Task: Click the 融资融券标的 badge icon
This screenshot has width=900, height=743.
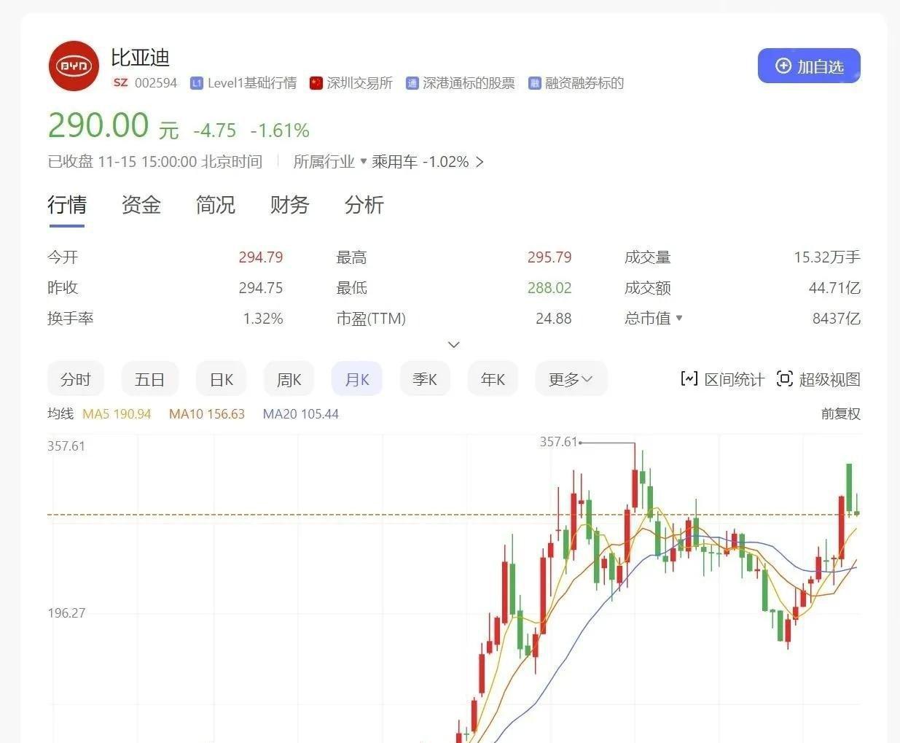Action: coord(534,83)
